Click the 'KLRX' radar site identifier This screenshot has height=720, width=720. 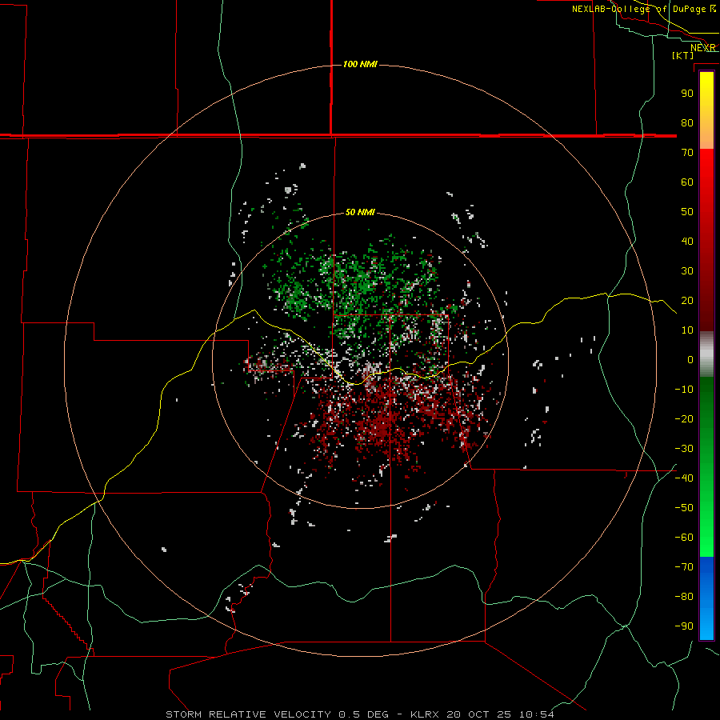(425, 714)
